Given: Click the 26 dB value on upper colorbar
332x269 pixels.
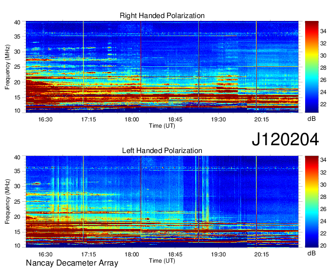Looking at the screenshot, I should click(323, 80).
